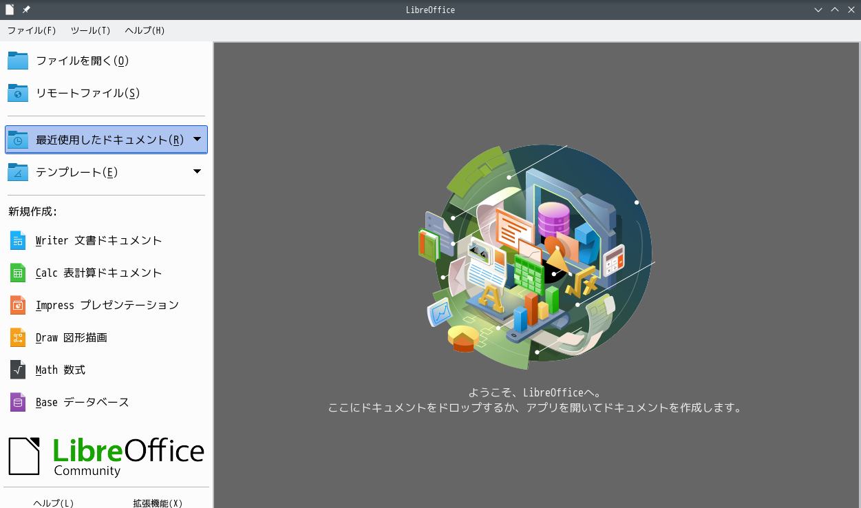The image size is (861, 508).
Task: Expand the 最近使用したドキュメント dropdown arrow
Action: 197,140
